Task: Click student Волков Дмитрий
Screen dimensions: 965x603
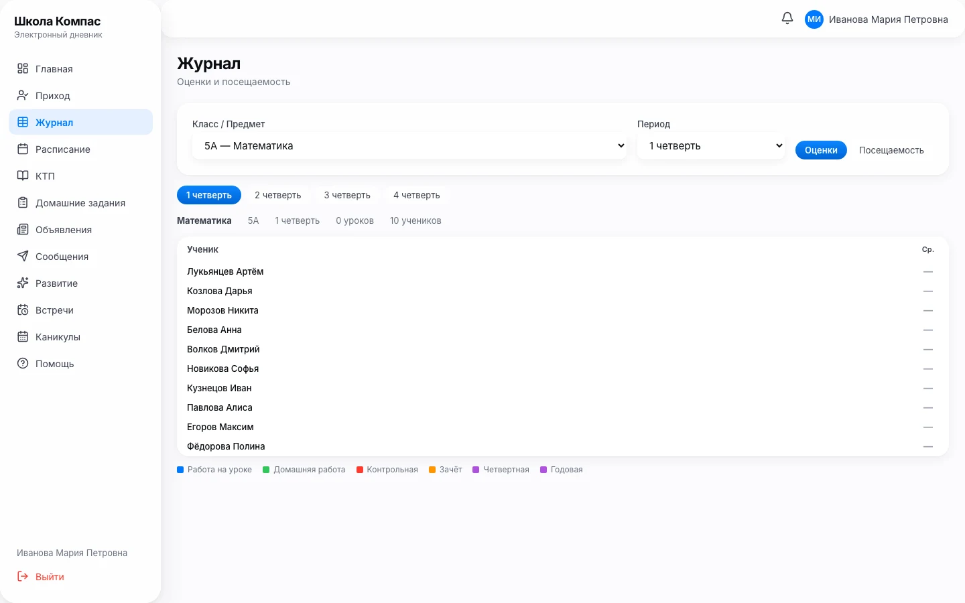Action: click(223, 349)
